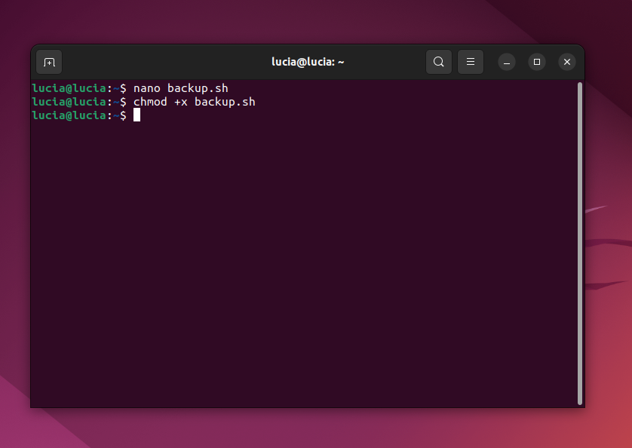Open terminal preferences via the menu icon
This screenshot has width=632, height=448.
tap(471, 62)
